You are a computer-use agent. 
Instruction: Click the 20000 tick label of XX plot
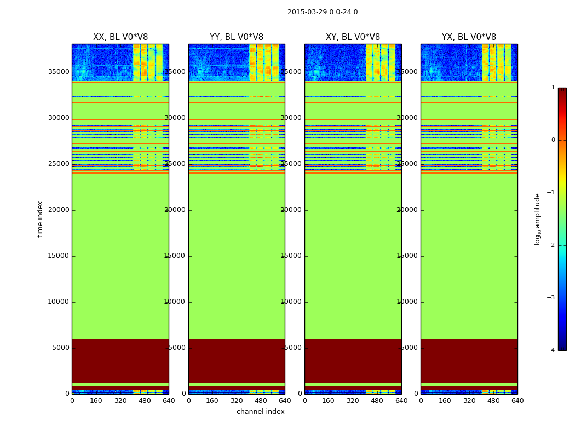(x=58, y=210)
